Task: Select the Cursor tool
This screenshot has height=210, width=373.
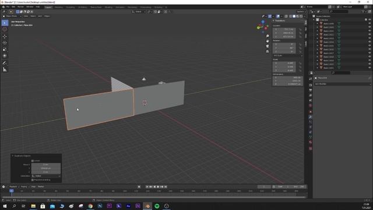Action: [5, 30]
